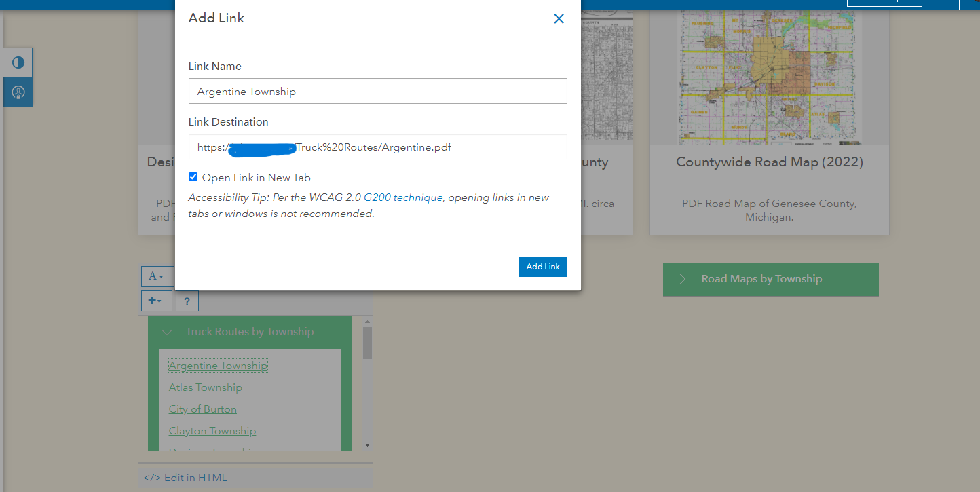Open the G200 technique link
The image size is (980, 492).
[x=402, y=197]
